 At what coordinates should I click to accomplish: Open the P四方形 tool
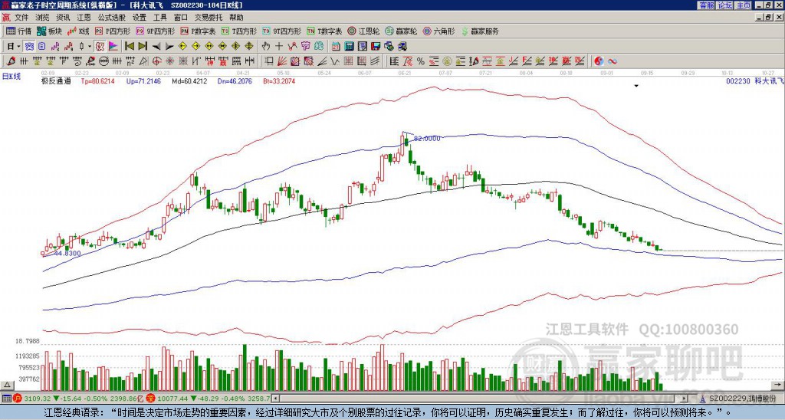point(113,31)
